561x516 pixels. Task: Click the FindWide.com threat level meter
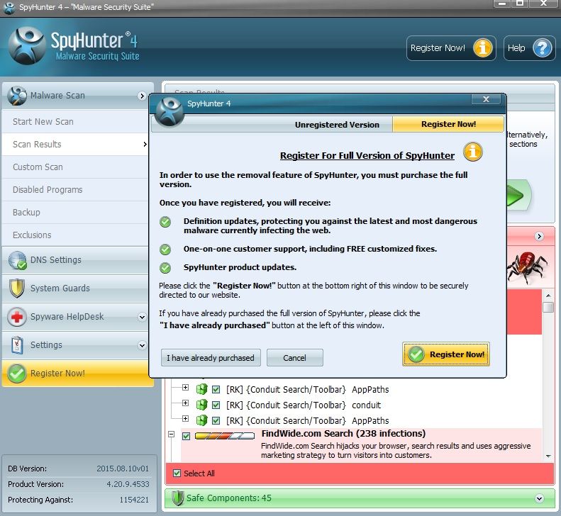[225, 436]
